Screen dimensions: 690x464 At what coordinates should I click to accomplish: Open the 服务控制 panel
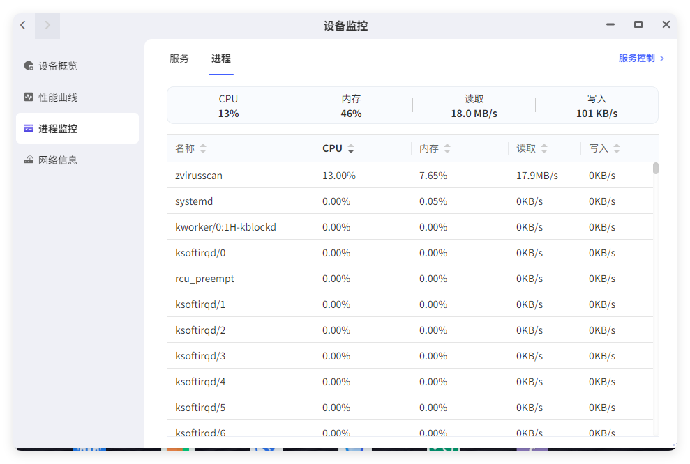click(637, 58)
